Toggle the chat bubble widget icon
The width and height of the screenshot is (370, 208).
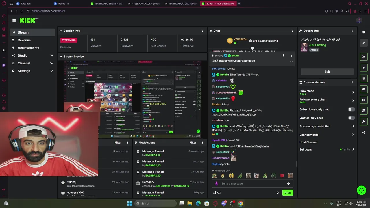[364, 89]
